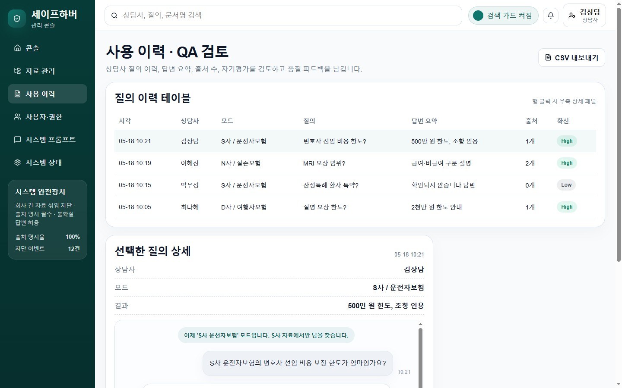
Task: Click the 확신 column header
Action: tap(563, 121)
